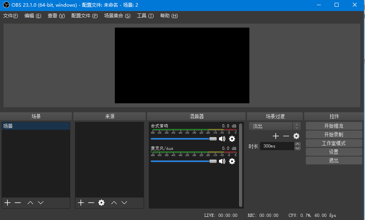Image resolution: width=365 pixels, height=220 pixels.
Task: Click the 台式音响 volume slider
Action: click(183, 139)
